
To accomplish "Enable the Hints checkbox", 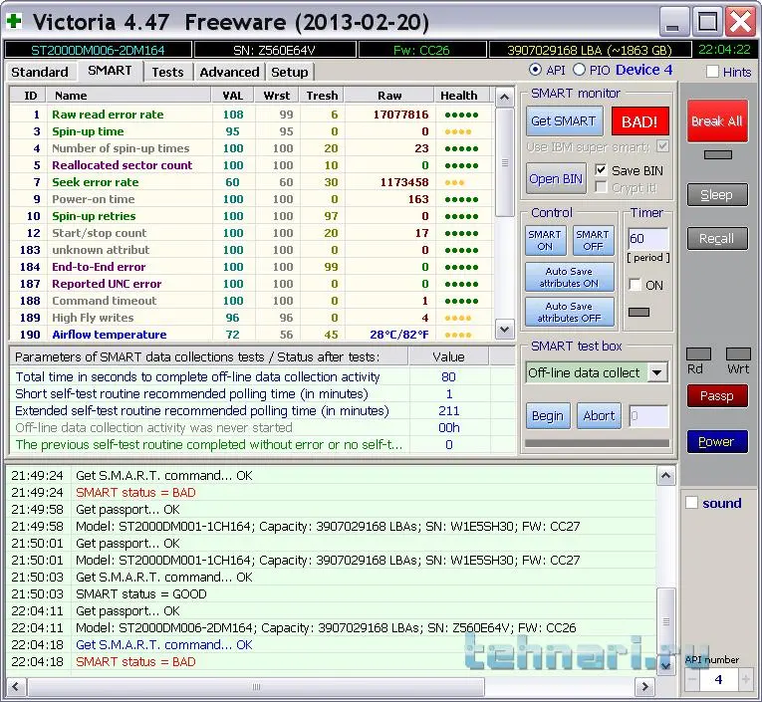I will [712, 72].
